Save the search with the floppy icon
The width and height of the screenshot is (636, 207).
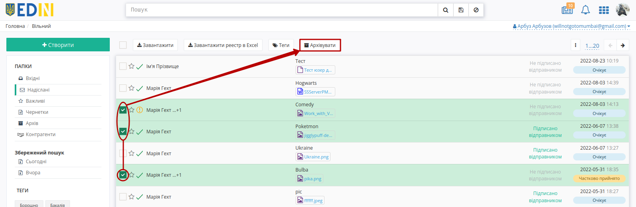coord(461,10)
